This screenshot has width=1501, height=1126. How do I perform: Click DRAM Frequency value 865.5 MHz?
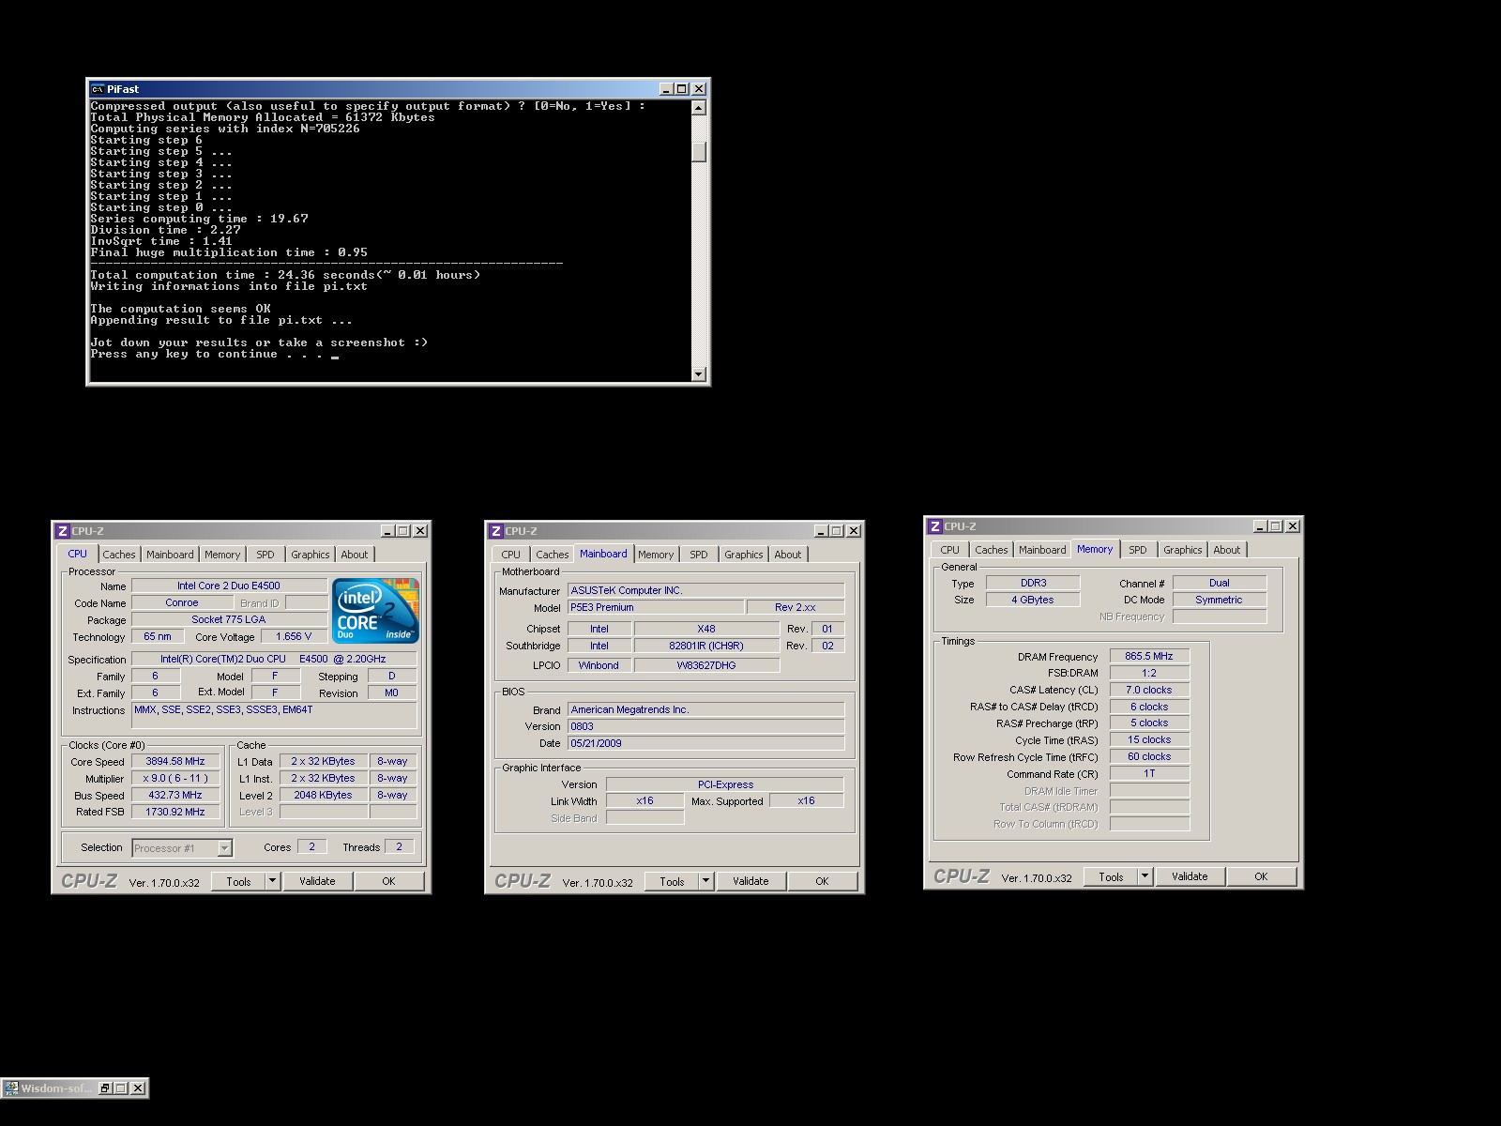(1149, 656)
